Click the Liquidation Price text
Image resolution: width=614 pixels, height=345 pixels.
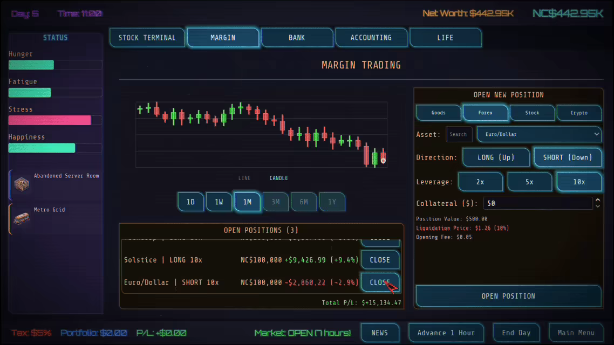462,228
